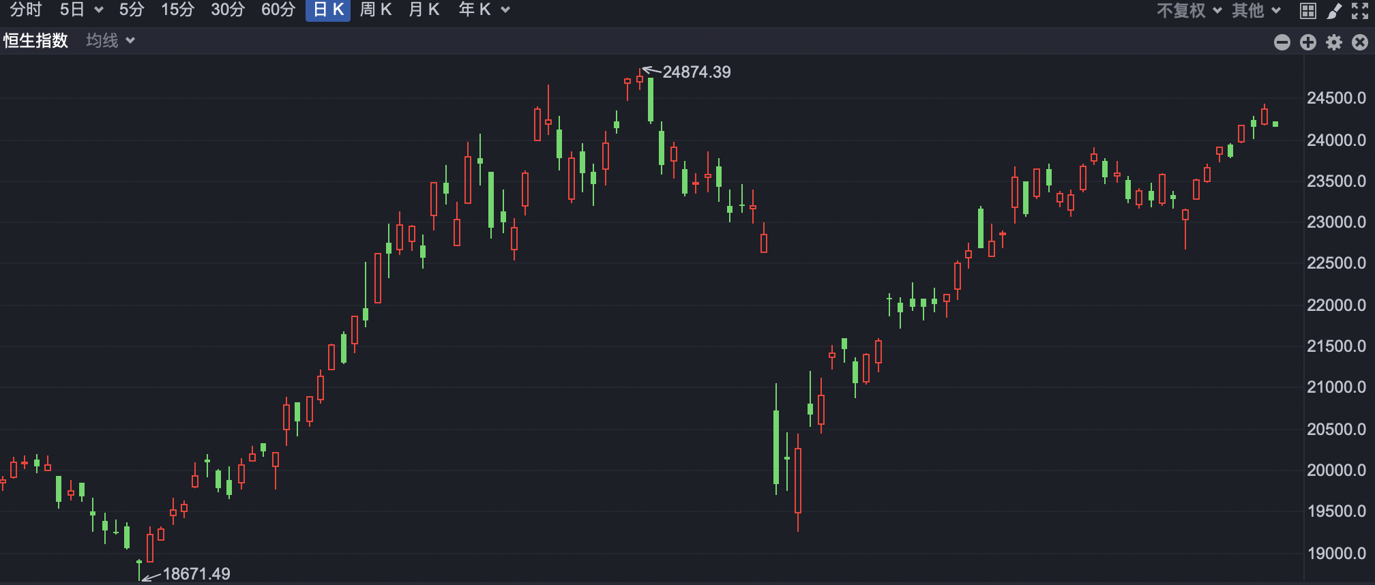
Task: Click the 21000.0 price axis label
Action: click(x=1336, y=387)
